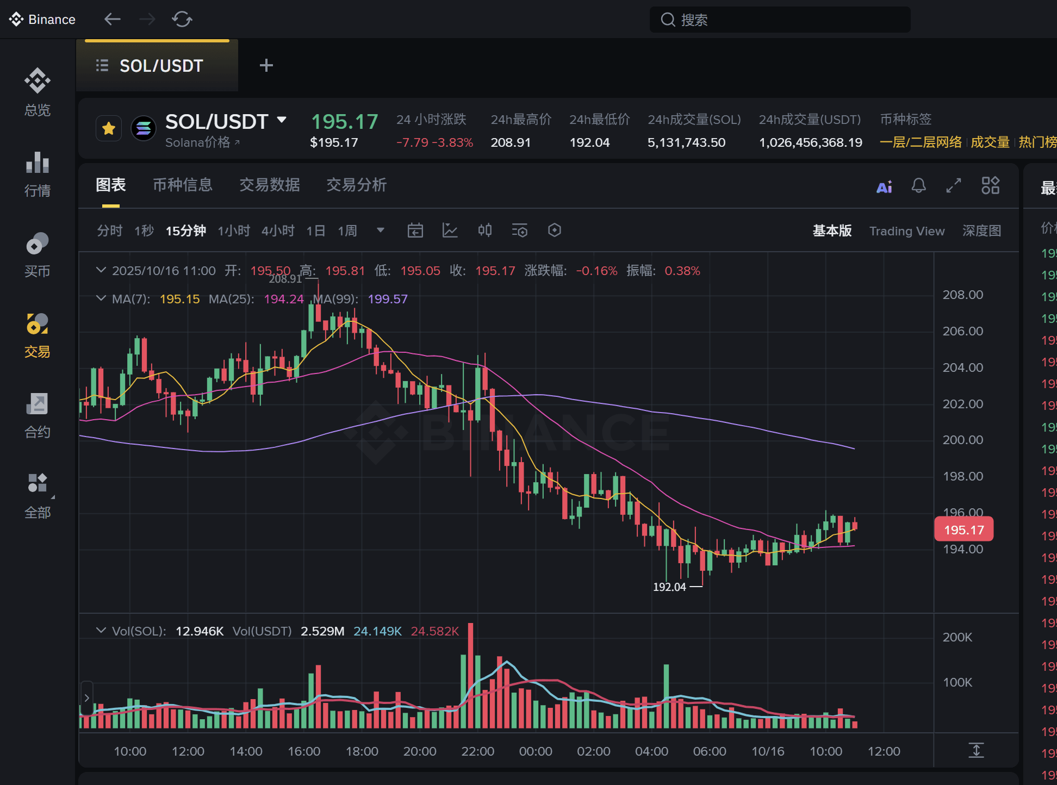
Task: Open the chart settings hexagon icon
Action: [554, 230]
